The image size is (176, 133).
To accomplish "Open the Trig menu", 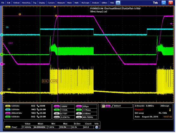I will (x=35, y=3).
